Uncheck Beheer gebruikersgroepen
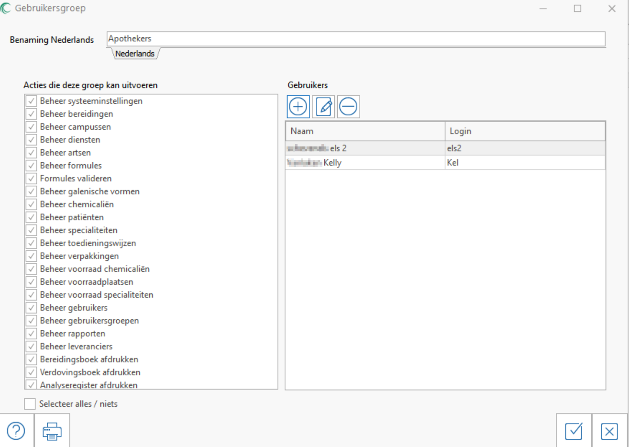Viewport: 629px width, 447px height. pyautogui.click(x=32, y=321)
